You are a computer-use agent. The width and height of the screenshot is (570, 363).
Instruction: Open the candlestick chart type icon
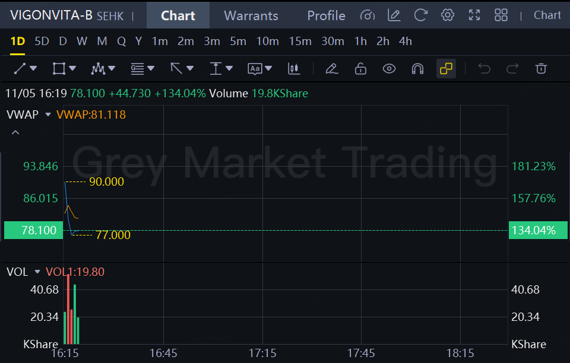(x=294, y=69)
